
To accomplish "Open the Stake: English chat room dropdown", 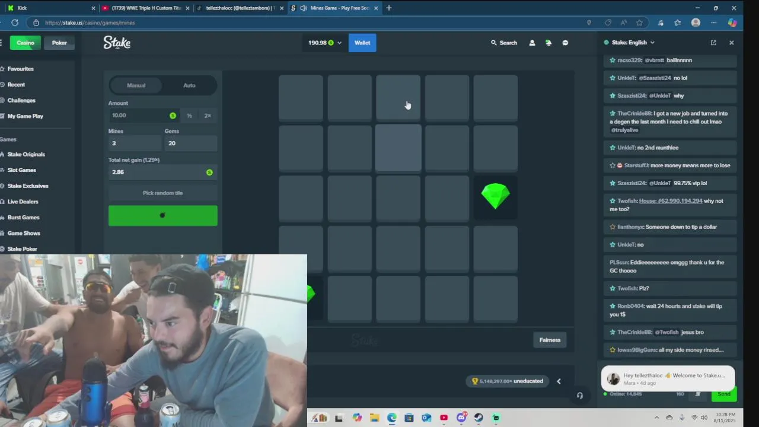I will 633,43.
